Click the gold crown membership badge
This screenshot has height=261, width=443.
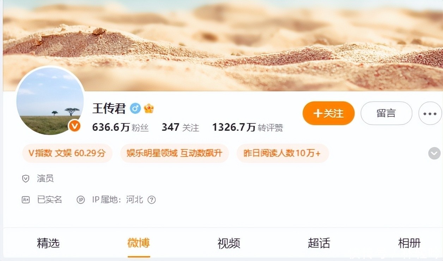[x=149, y=108]
